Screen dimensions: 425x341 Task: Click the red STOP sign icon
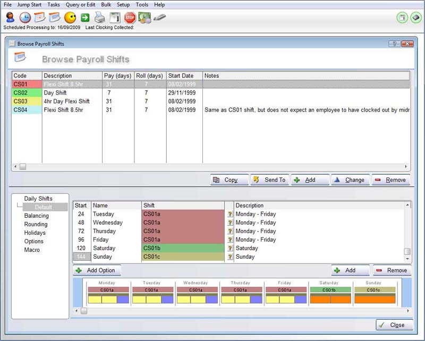(x=130, y=18)
